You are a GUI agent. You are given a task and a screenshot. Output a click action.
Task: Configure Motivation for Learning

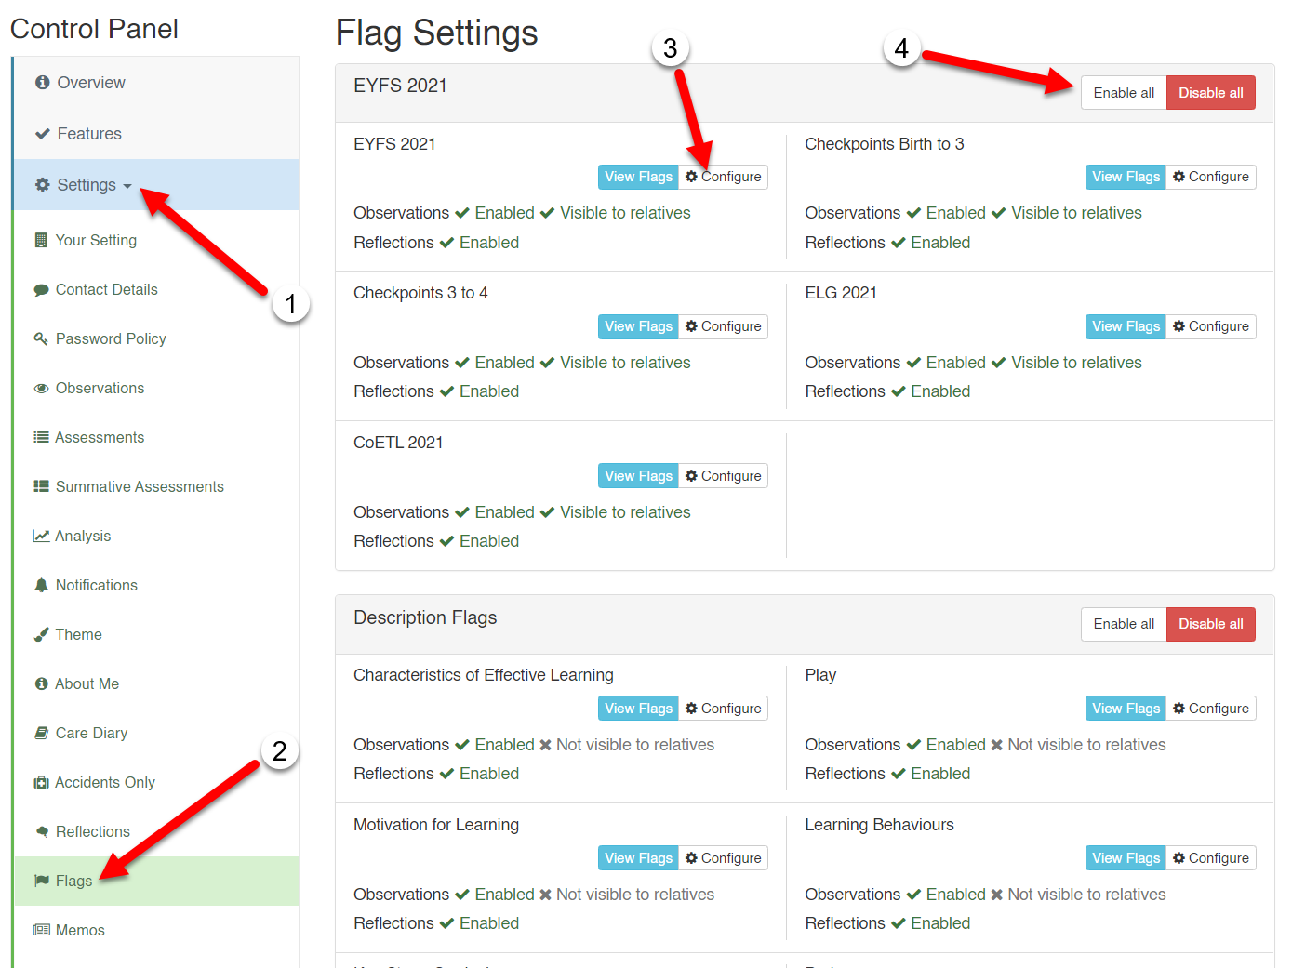(723, 858)
